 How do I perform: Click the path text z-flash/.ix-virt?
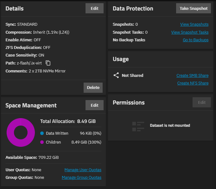[x=29, y=63]
